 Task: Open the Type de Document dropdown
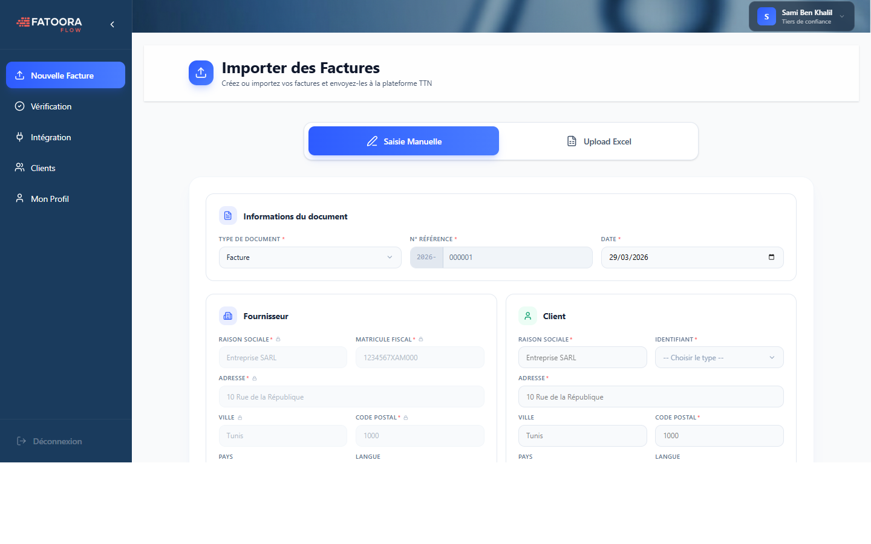click(310, 257)
